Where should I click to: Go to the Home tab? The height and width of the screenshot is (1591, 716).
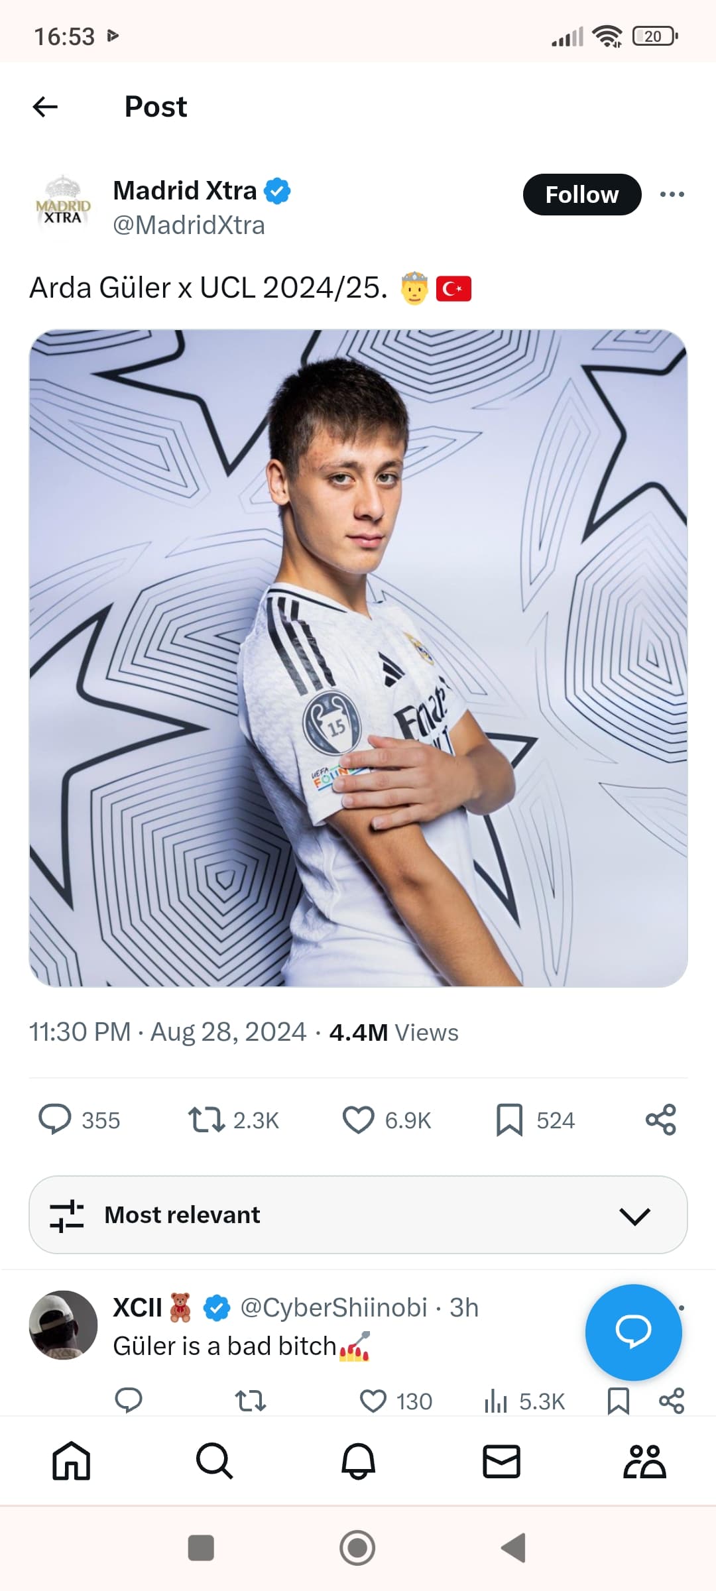tap(72, 1461)
